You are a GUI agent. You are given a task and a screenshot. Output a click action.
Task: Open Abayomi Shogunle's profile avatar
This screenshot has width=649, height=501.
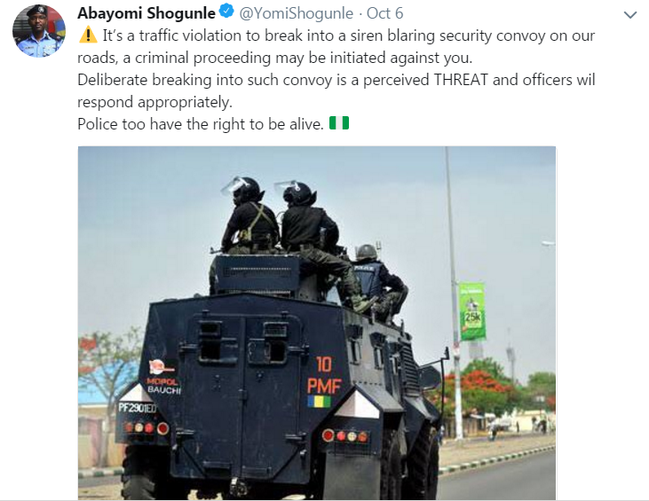click(x=39, y=31)
